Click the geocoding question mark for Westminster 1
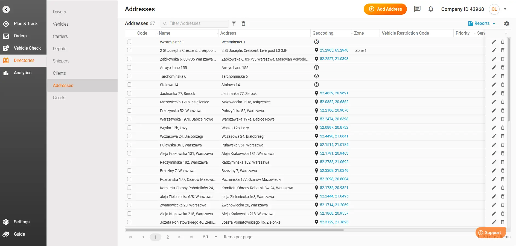 coord(316,42)
